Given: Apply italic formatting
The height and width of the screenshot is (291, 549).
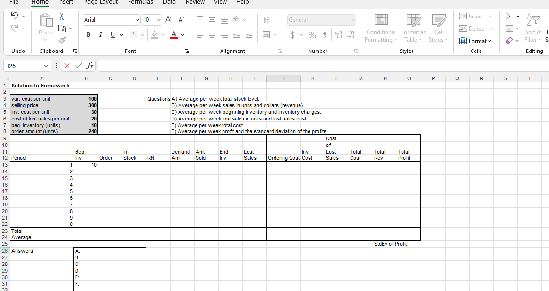Looking at the screenshot, I should pos(100,34).
